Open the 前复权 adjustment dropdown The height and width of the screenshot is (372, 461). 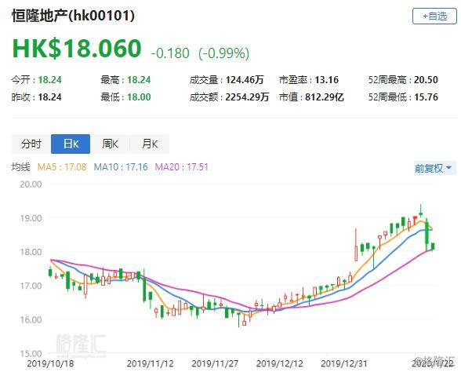pyautogui.click(x=434, y=168)
